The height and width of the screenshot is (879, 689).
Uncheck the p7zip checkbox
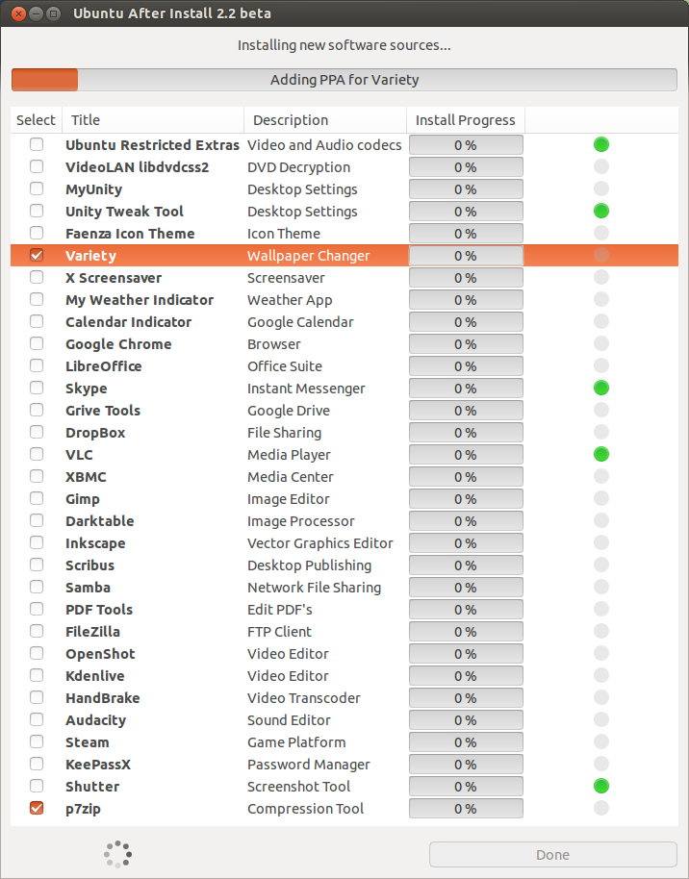click(37, 809)
